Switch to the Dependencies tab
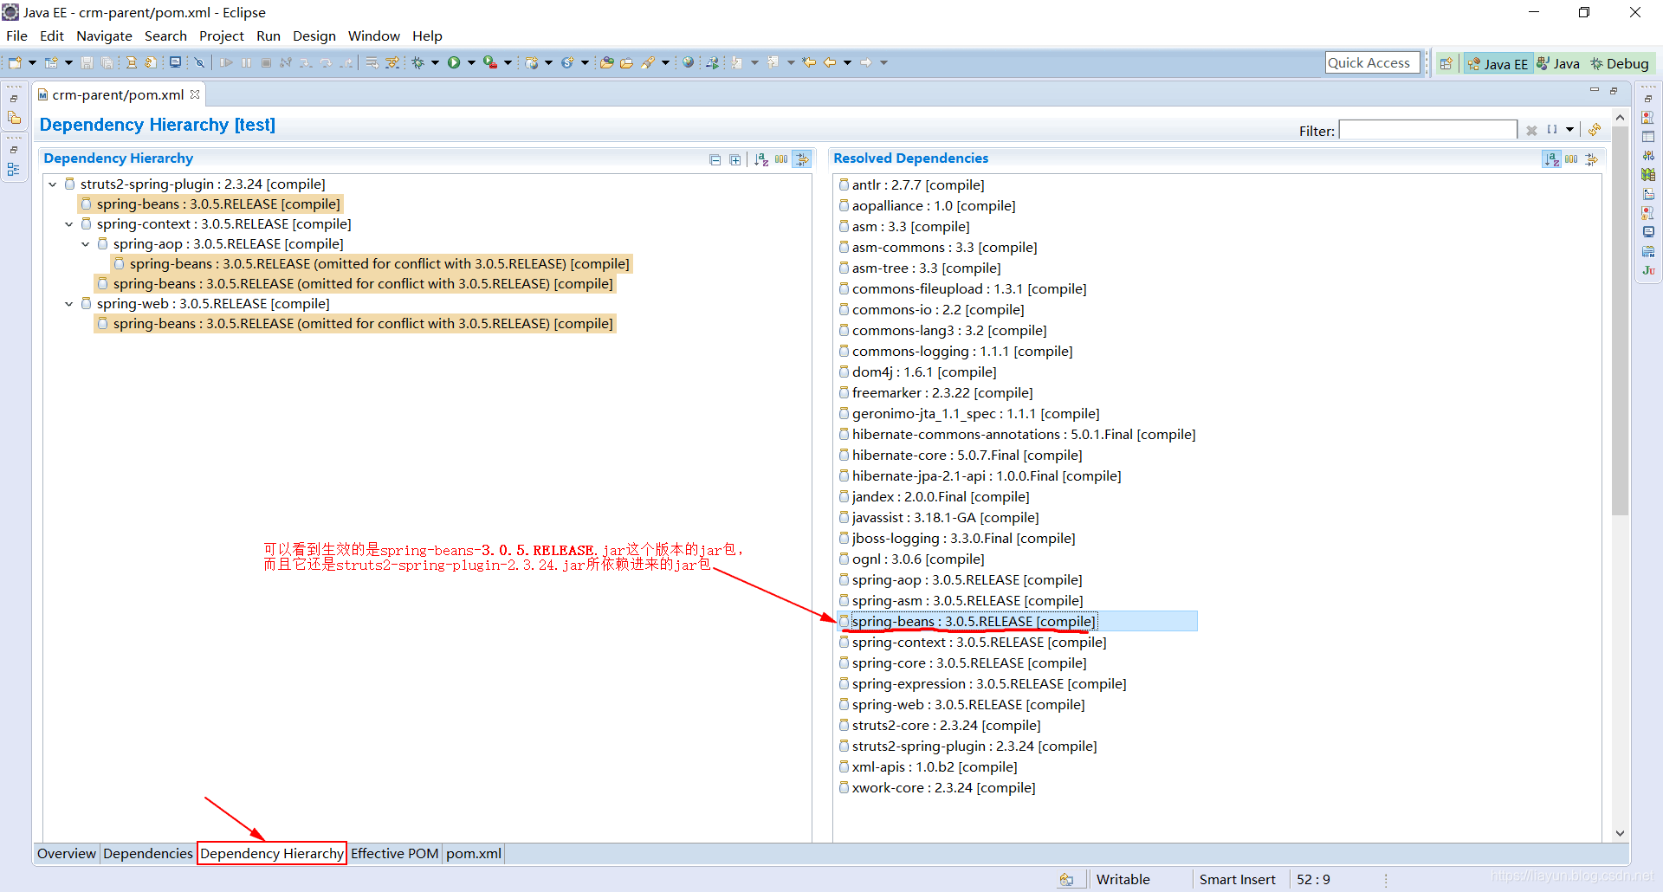Screen dimensions: 1663x892 148,853
